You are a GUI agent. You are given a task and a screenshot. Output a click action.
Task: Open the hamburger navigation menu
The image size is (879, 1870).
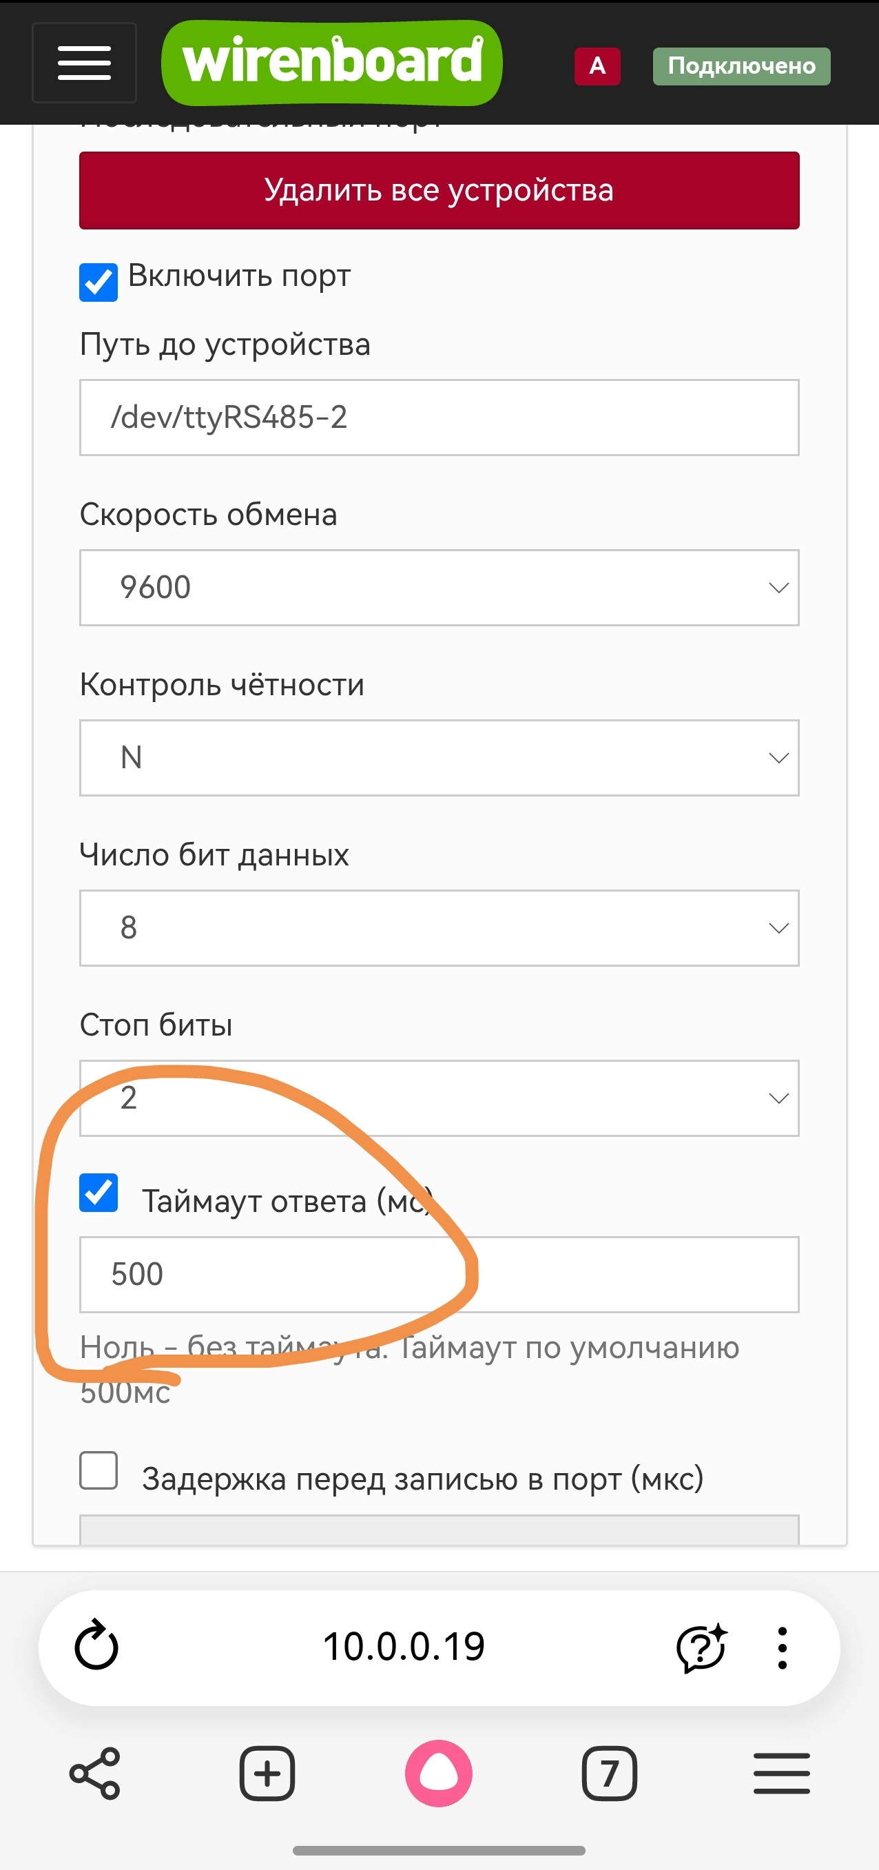click(84, 63)
